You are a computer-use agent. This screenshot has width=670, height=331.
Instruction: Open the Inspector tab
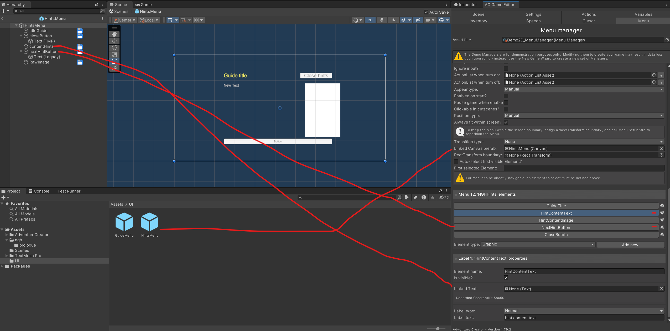(466, 5)
